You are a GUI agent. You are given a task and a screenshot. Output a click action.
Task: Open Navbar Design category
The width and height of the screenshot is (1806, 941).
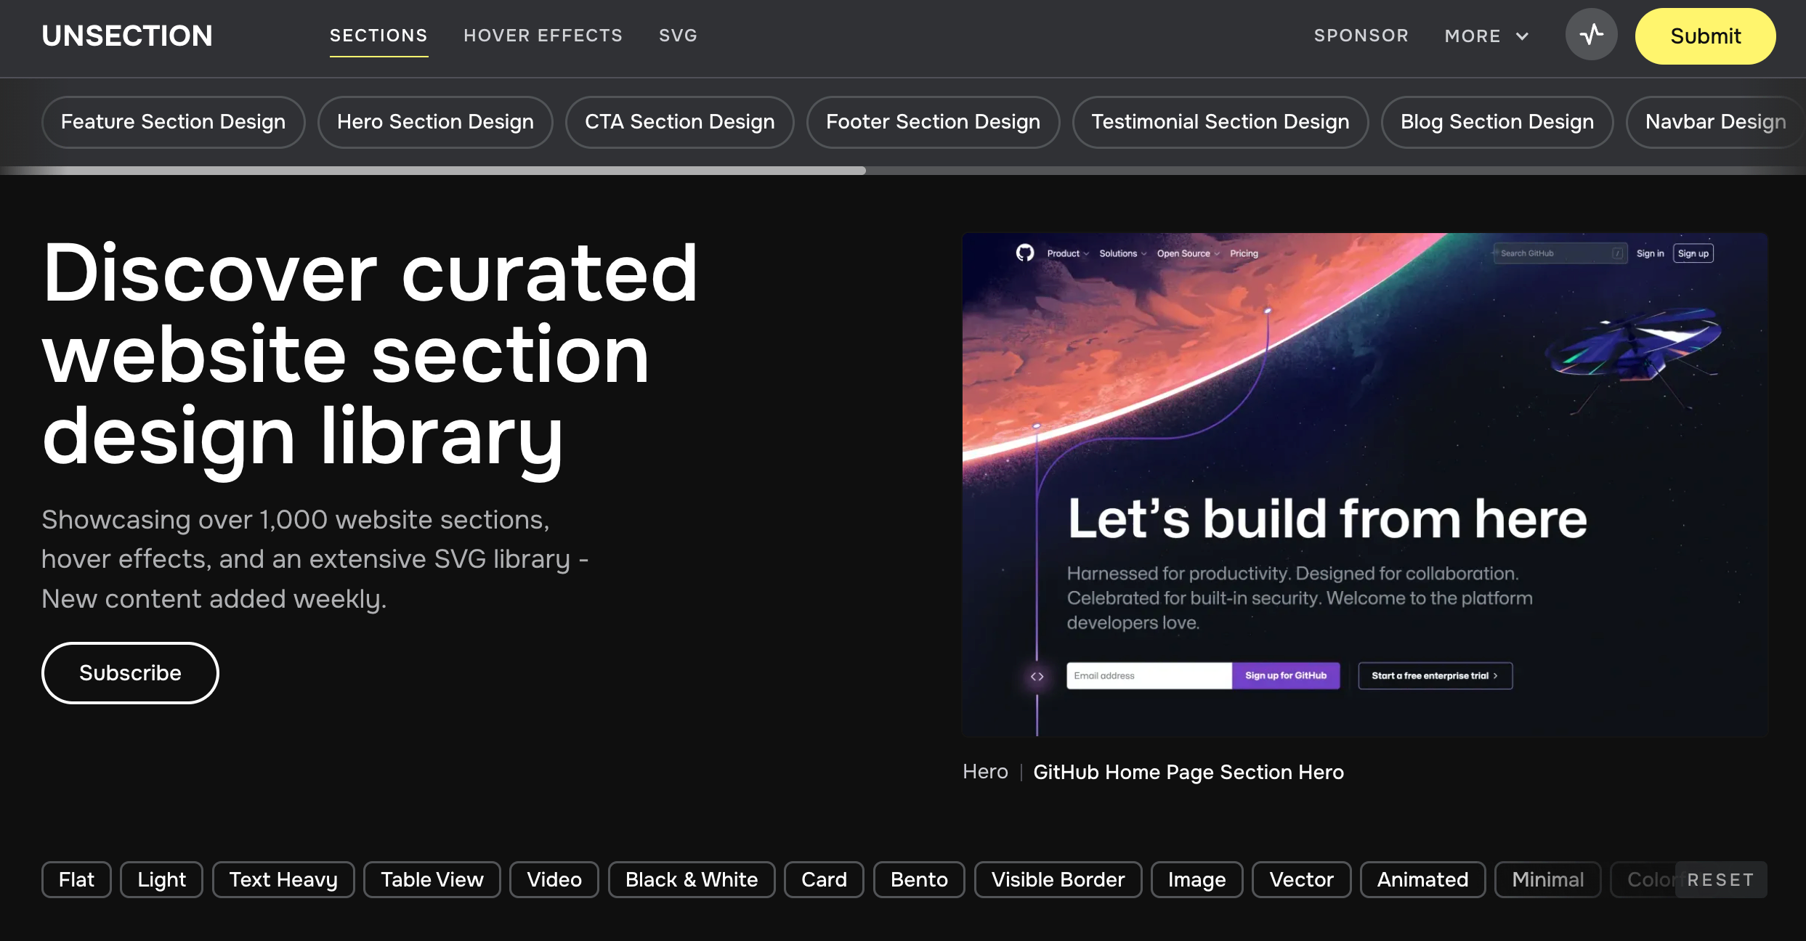click(1715, 121)
